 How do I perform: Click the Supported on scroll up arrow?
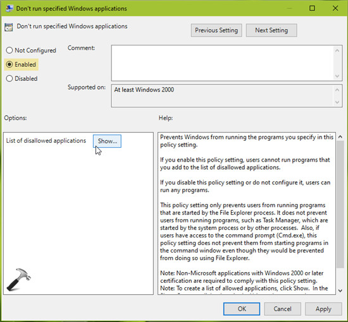[337, 90]
